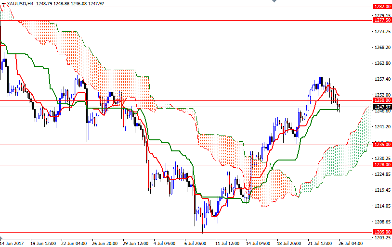Click the 14 Jun 2017 date label
392x247 pixels.
12,243
